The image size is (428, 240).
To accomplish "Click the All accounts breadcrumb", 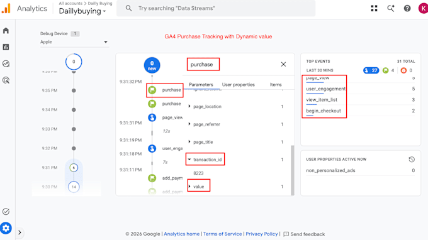I will point(70,3).
